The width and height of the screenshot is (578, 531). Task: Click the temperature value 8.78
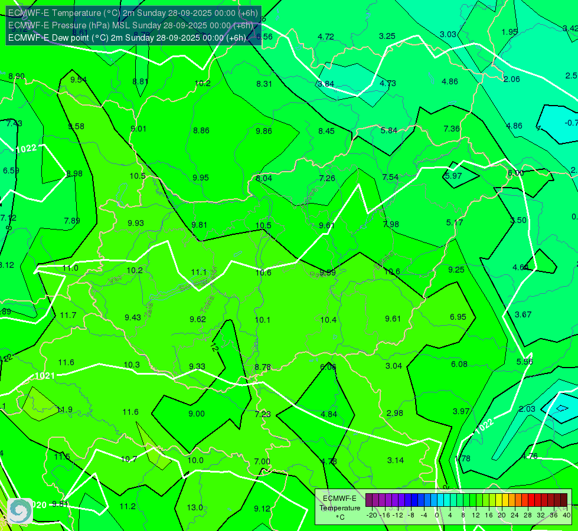tap(263, 367)
